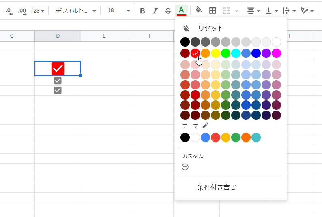The width and height of the screenshot is (322, 217).
Task: Pick the theme red swatch
Action: 215,137
